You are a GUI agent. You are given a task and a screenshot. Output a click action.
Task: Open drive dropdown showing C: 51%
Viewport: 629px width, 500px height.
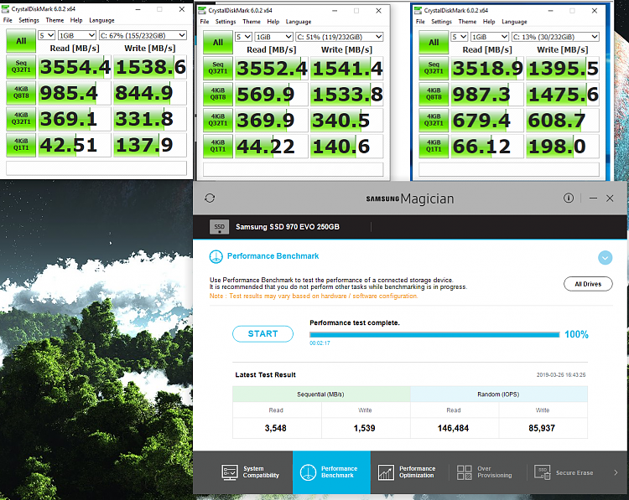(x=340, y=37)
